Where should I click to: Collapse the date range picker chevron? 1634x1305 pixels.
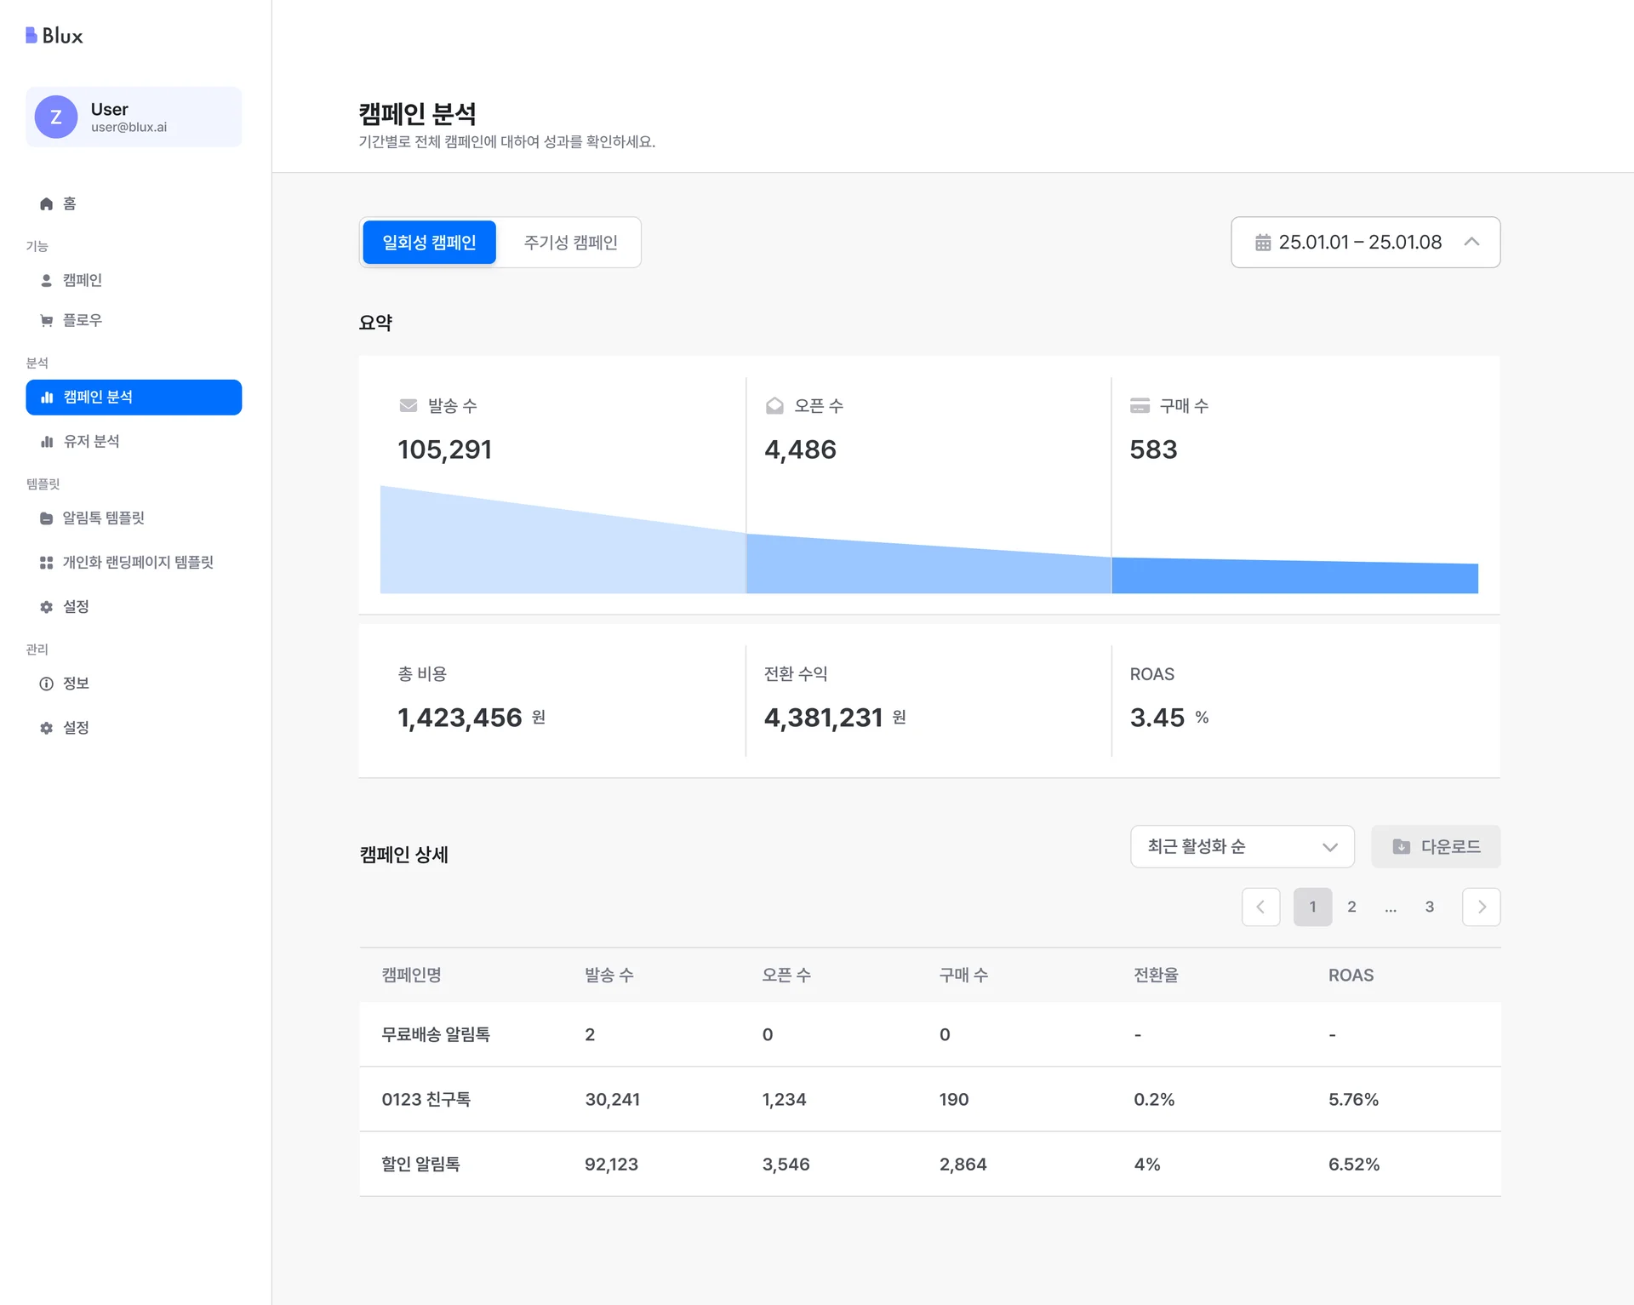point(1471,242)
